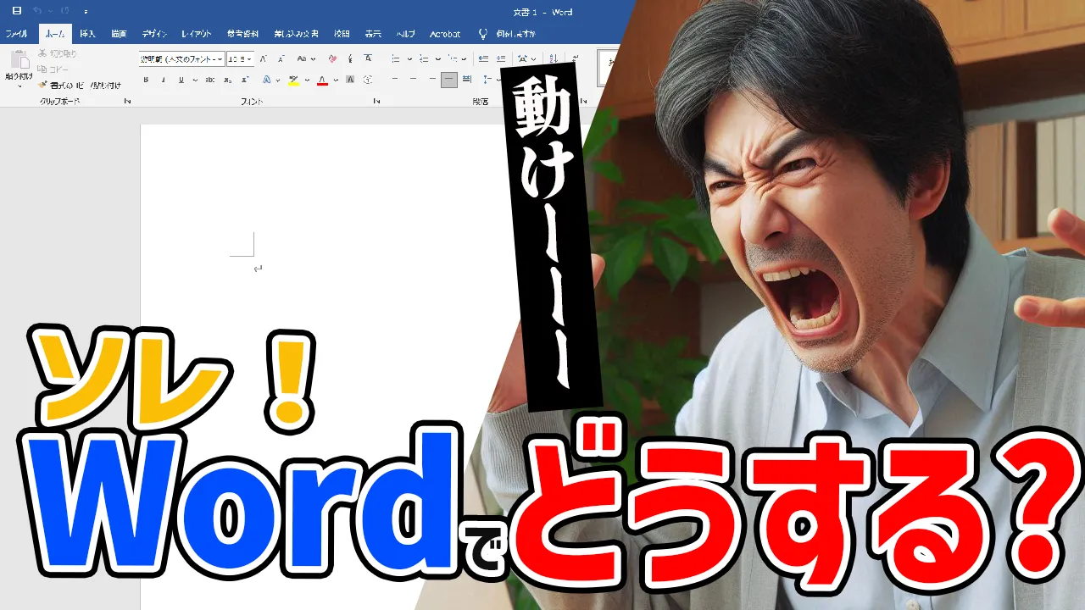This screenshot has height=610, width=1085.
Task: Expand the bullet list style dropdown arrow
Action: tap(409, 58)
